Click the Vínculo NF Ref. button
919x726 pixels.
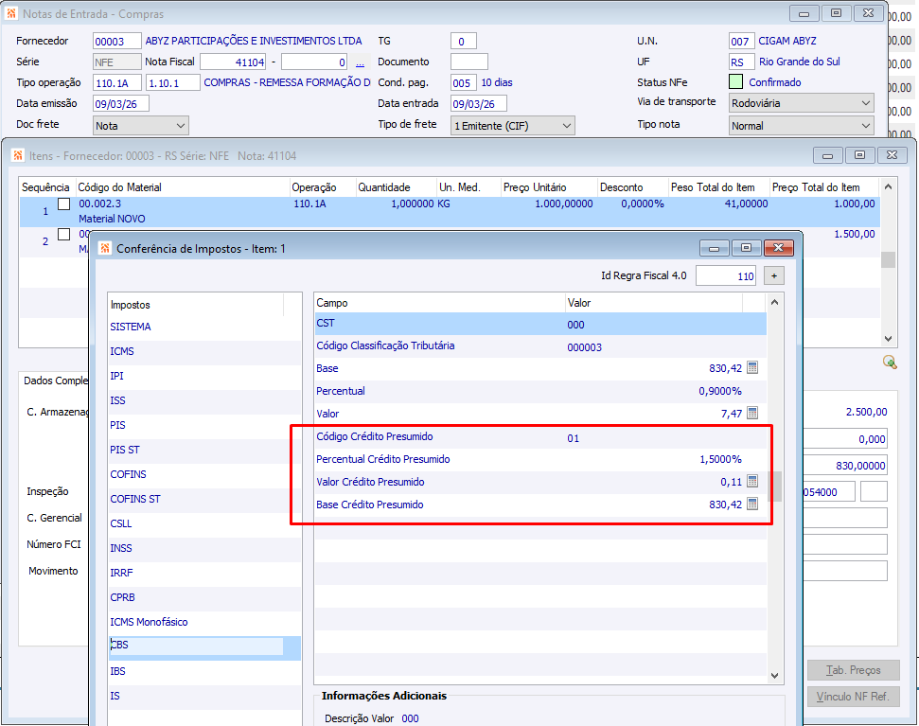tap(852, 698)
